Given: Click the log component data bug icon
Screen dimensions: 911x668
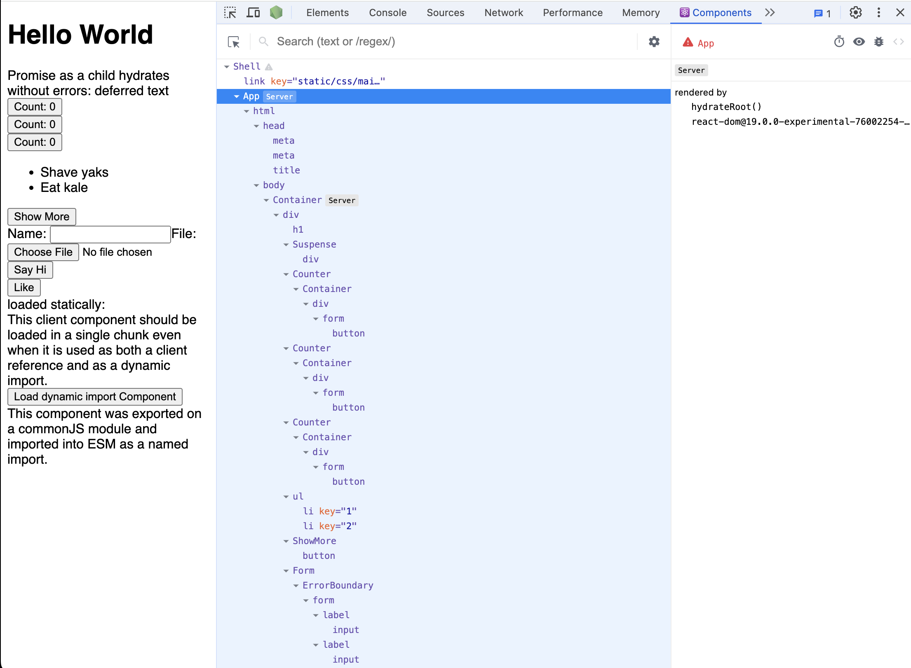Looking at the screenshot, I should click(x=879, y=42).
